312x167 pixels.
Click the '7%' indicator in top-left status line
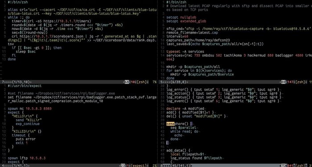pos(154,82)
